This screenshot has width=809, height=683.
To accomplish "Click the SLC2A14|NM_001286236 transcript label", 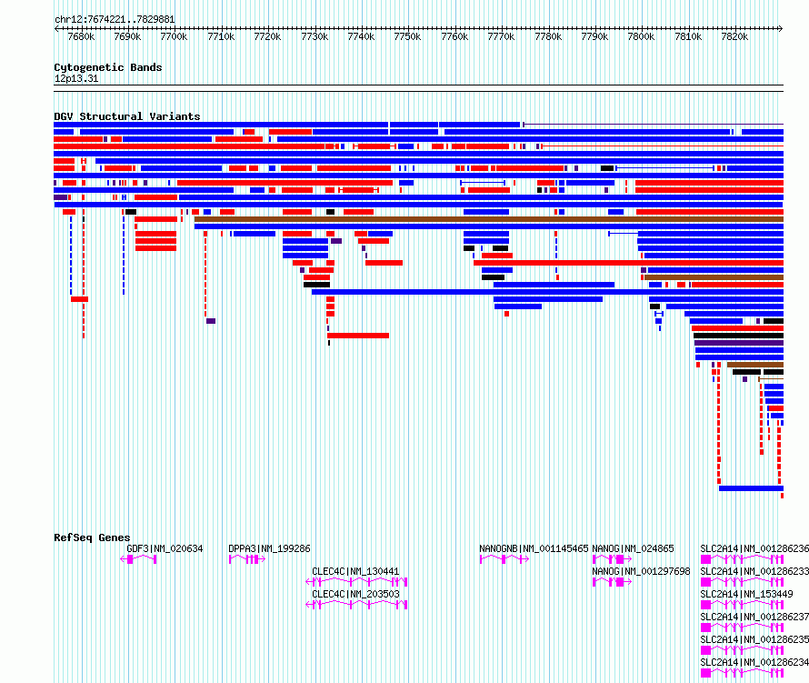I will 754,548.
